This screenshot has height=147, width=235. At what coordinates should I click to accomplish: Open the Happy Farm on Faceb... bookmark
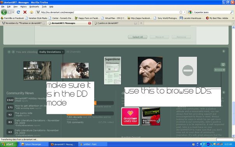pyautogui.click(x=87, y=18)
